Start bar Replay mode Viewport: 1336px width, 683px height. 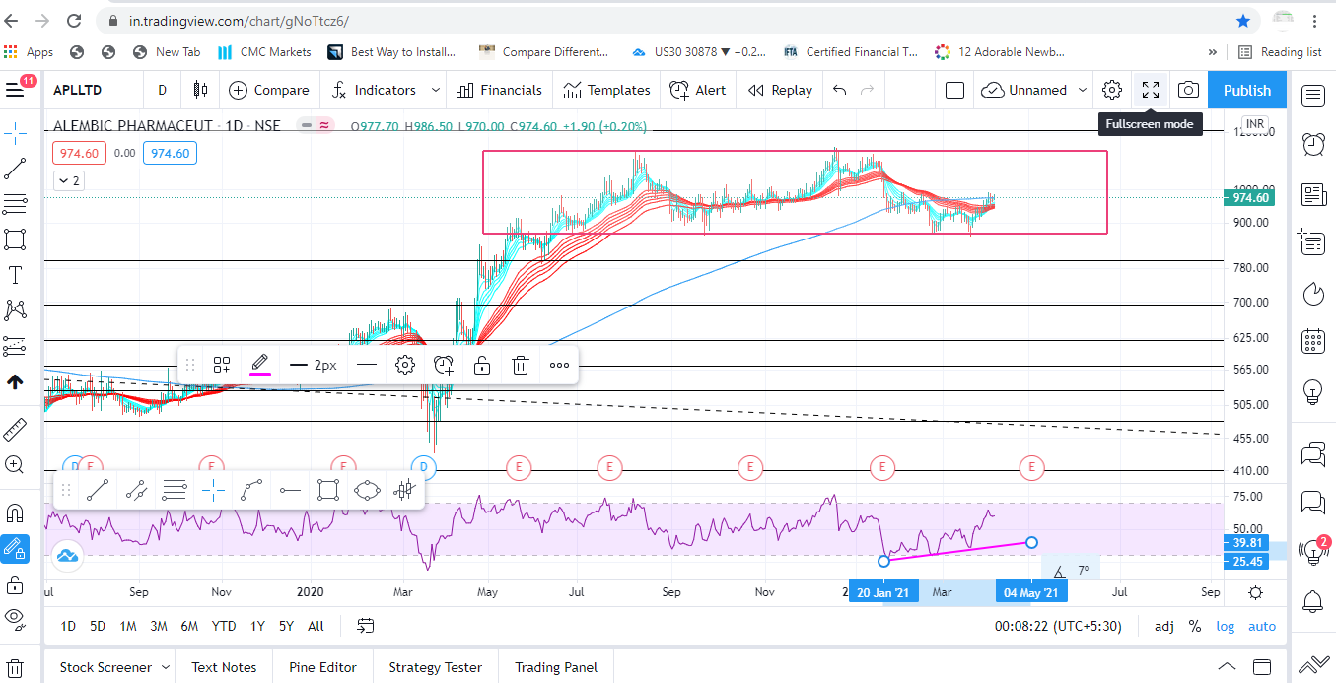[x=780, y=90]
